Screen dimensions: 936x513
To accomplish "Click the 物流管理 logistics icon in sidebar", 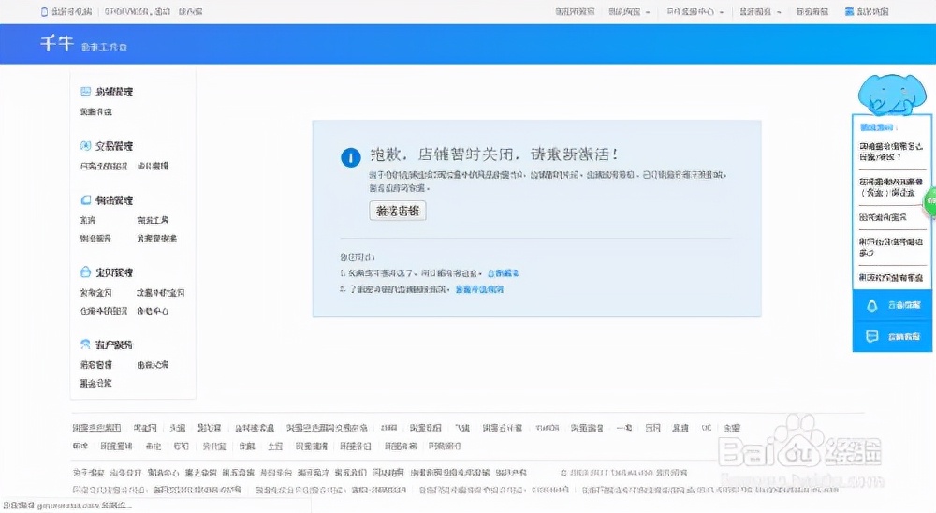I will 86,200.
